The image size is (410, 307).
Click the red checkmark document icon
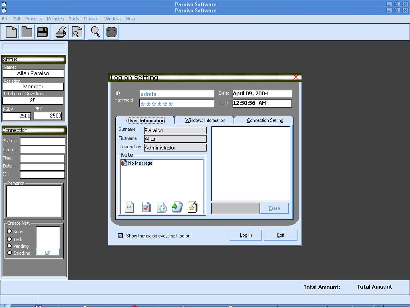coord(146,207)
